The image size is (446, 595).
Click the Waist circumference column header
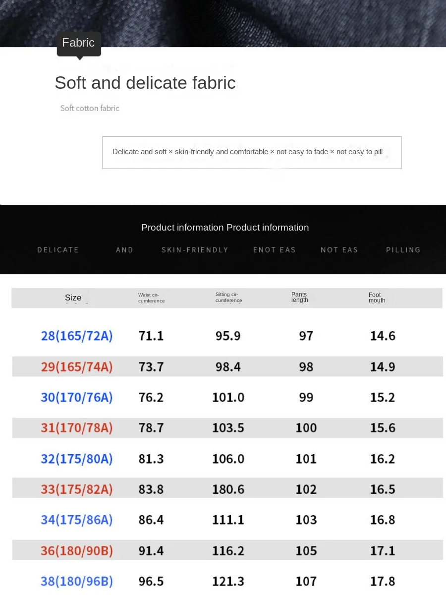[151, 298]
